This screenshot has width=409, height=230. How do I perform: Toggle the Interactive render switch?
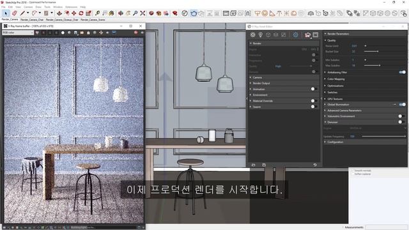[314, 55]
